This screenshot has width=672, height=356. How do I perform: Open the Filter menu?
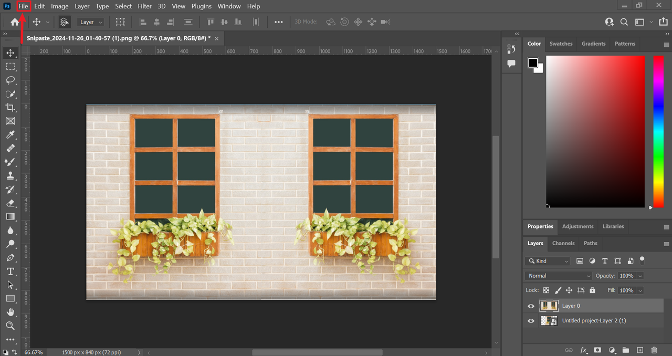coord(144,6)
